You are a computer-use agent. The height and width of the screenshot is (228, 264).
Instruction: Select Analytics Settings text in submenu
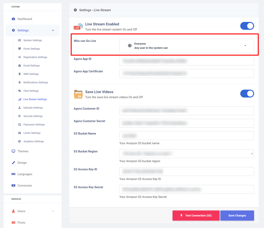pos(34,141)
